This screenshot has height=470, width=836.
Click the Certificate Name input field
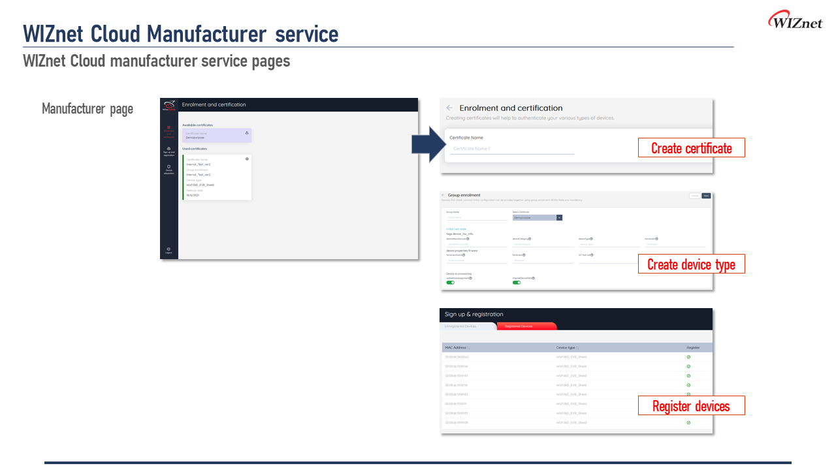[512, 149]
